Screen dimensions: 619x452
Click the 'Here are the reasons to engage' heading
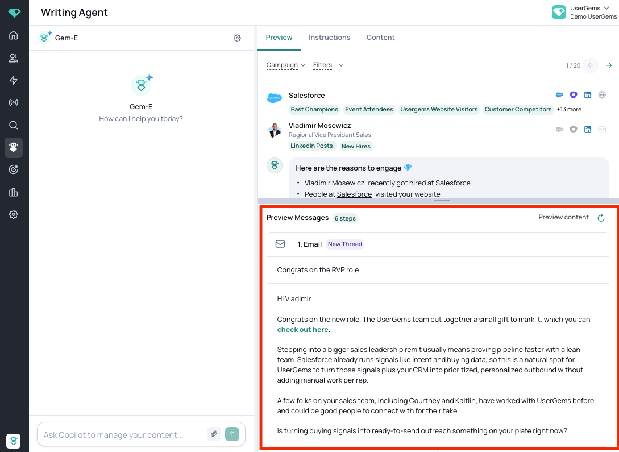[x=354, y=168]
